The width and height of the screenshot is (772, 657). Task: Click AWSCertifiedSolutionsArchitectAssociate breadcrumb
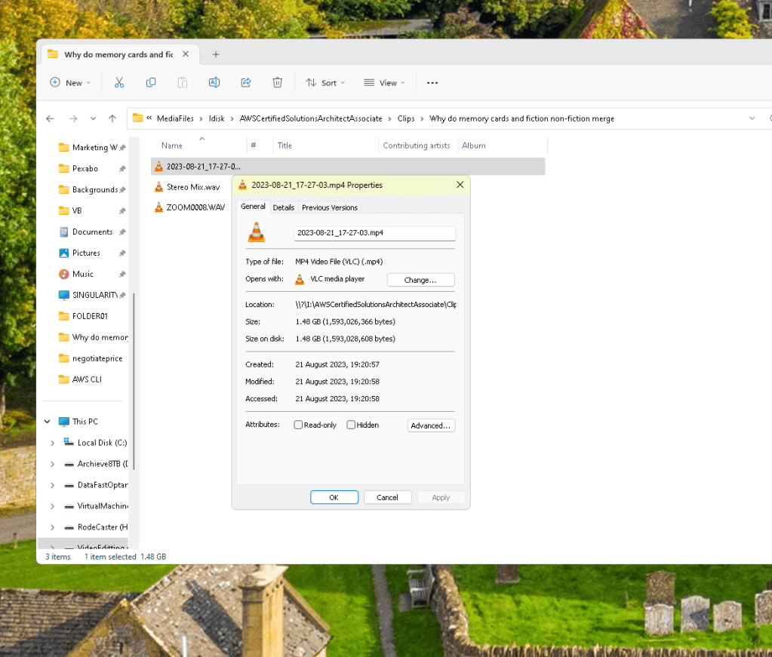(x=311, y=118)
